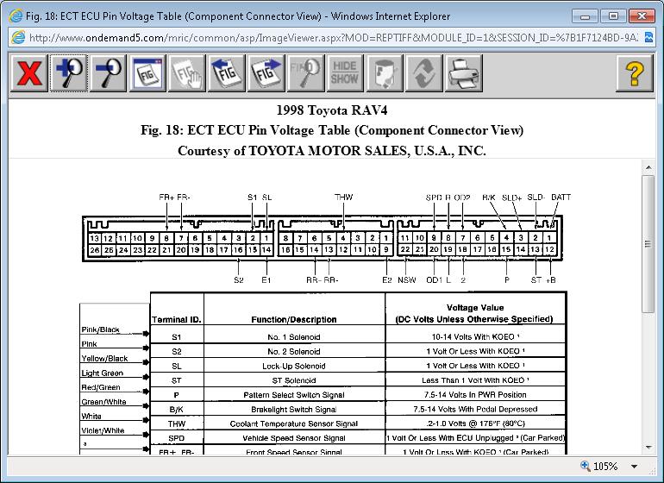Click the 'No. 2 Solenoid' table cell
664x483 pixels.
(294, 352)
